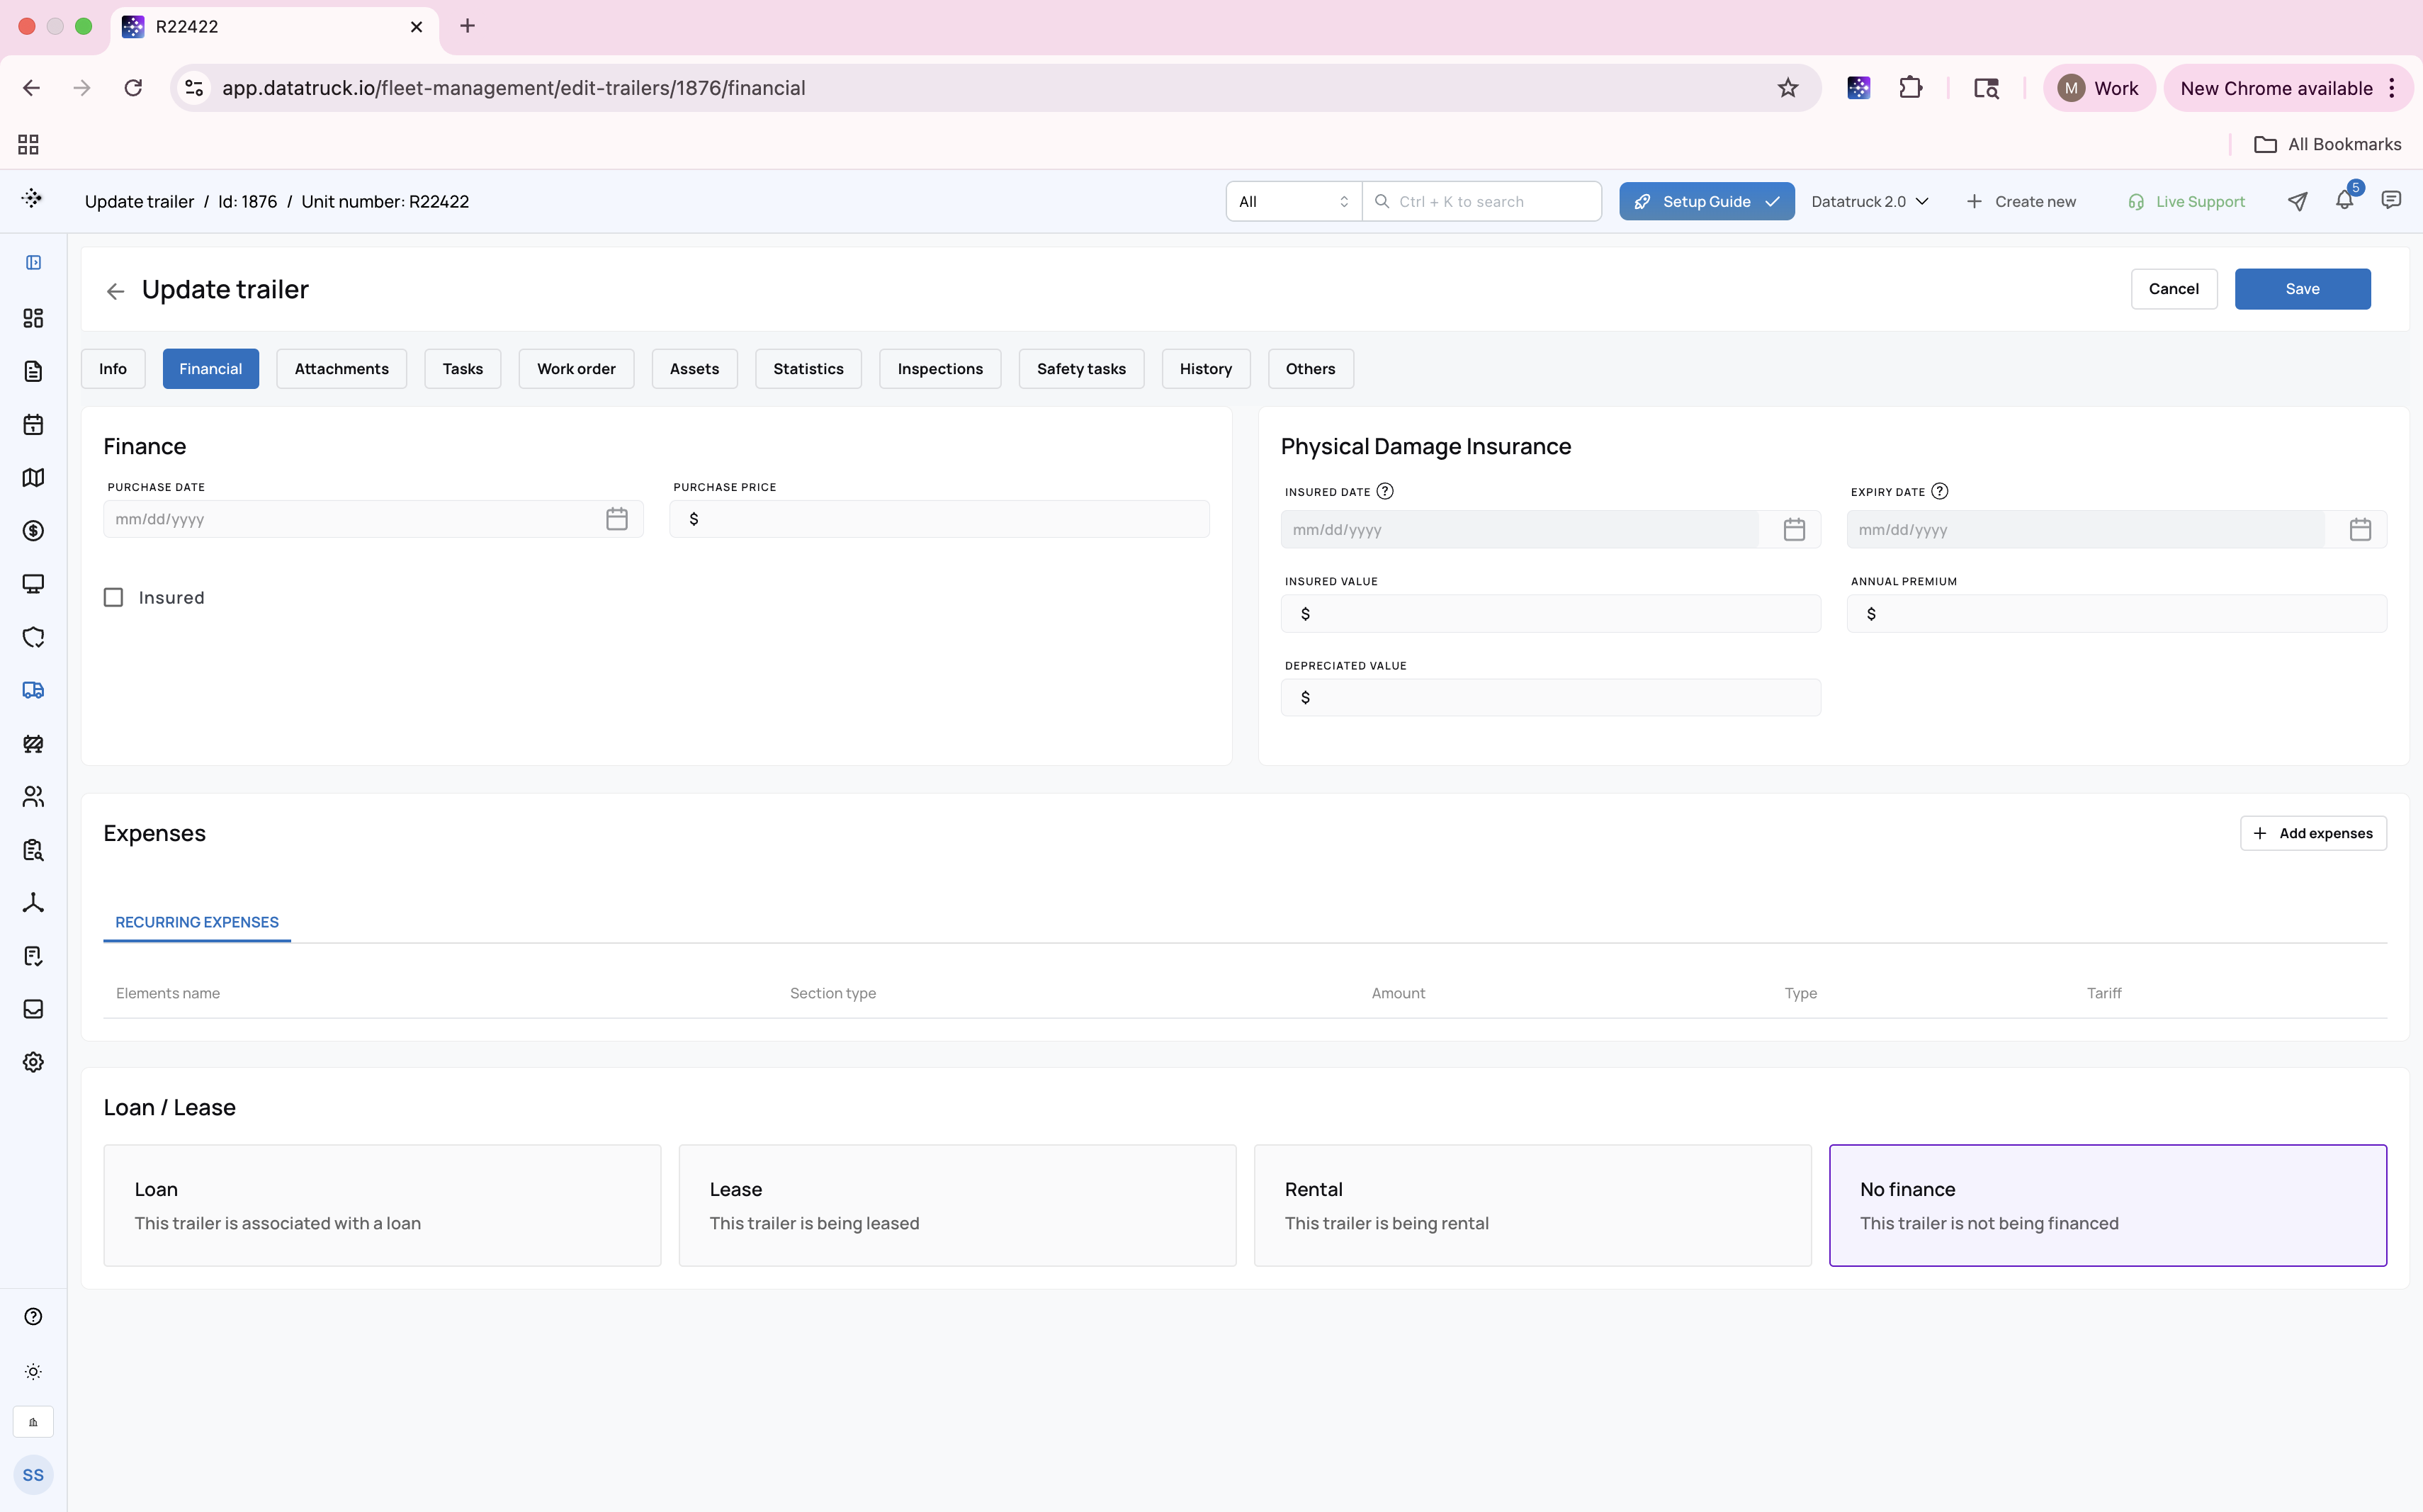Select the No finance option card
The height and width of the screenshot is (1512, 2423).
tap(2108, 1205)
